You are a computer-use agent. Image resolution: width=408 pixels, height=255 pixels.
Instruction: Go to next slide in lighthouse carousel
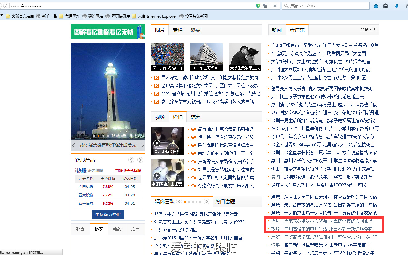click(x=143, y=145)
